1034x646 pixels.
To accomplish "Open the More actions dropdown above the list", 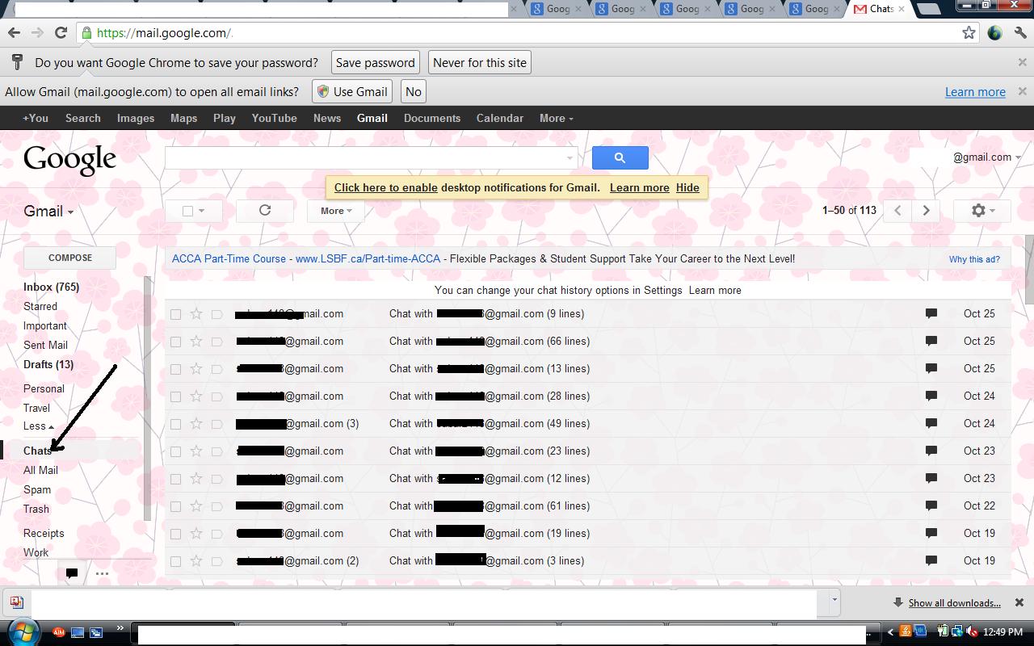I will pos(334,210).
